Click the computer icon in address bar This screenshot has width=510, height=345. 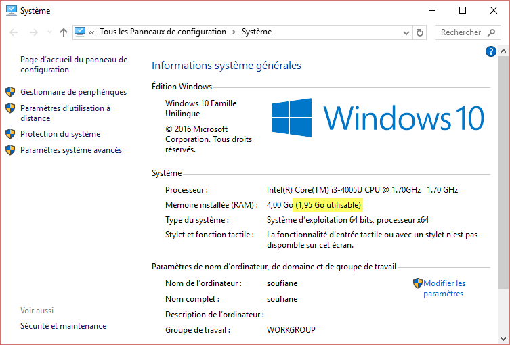pos(80,32)
